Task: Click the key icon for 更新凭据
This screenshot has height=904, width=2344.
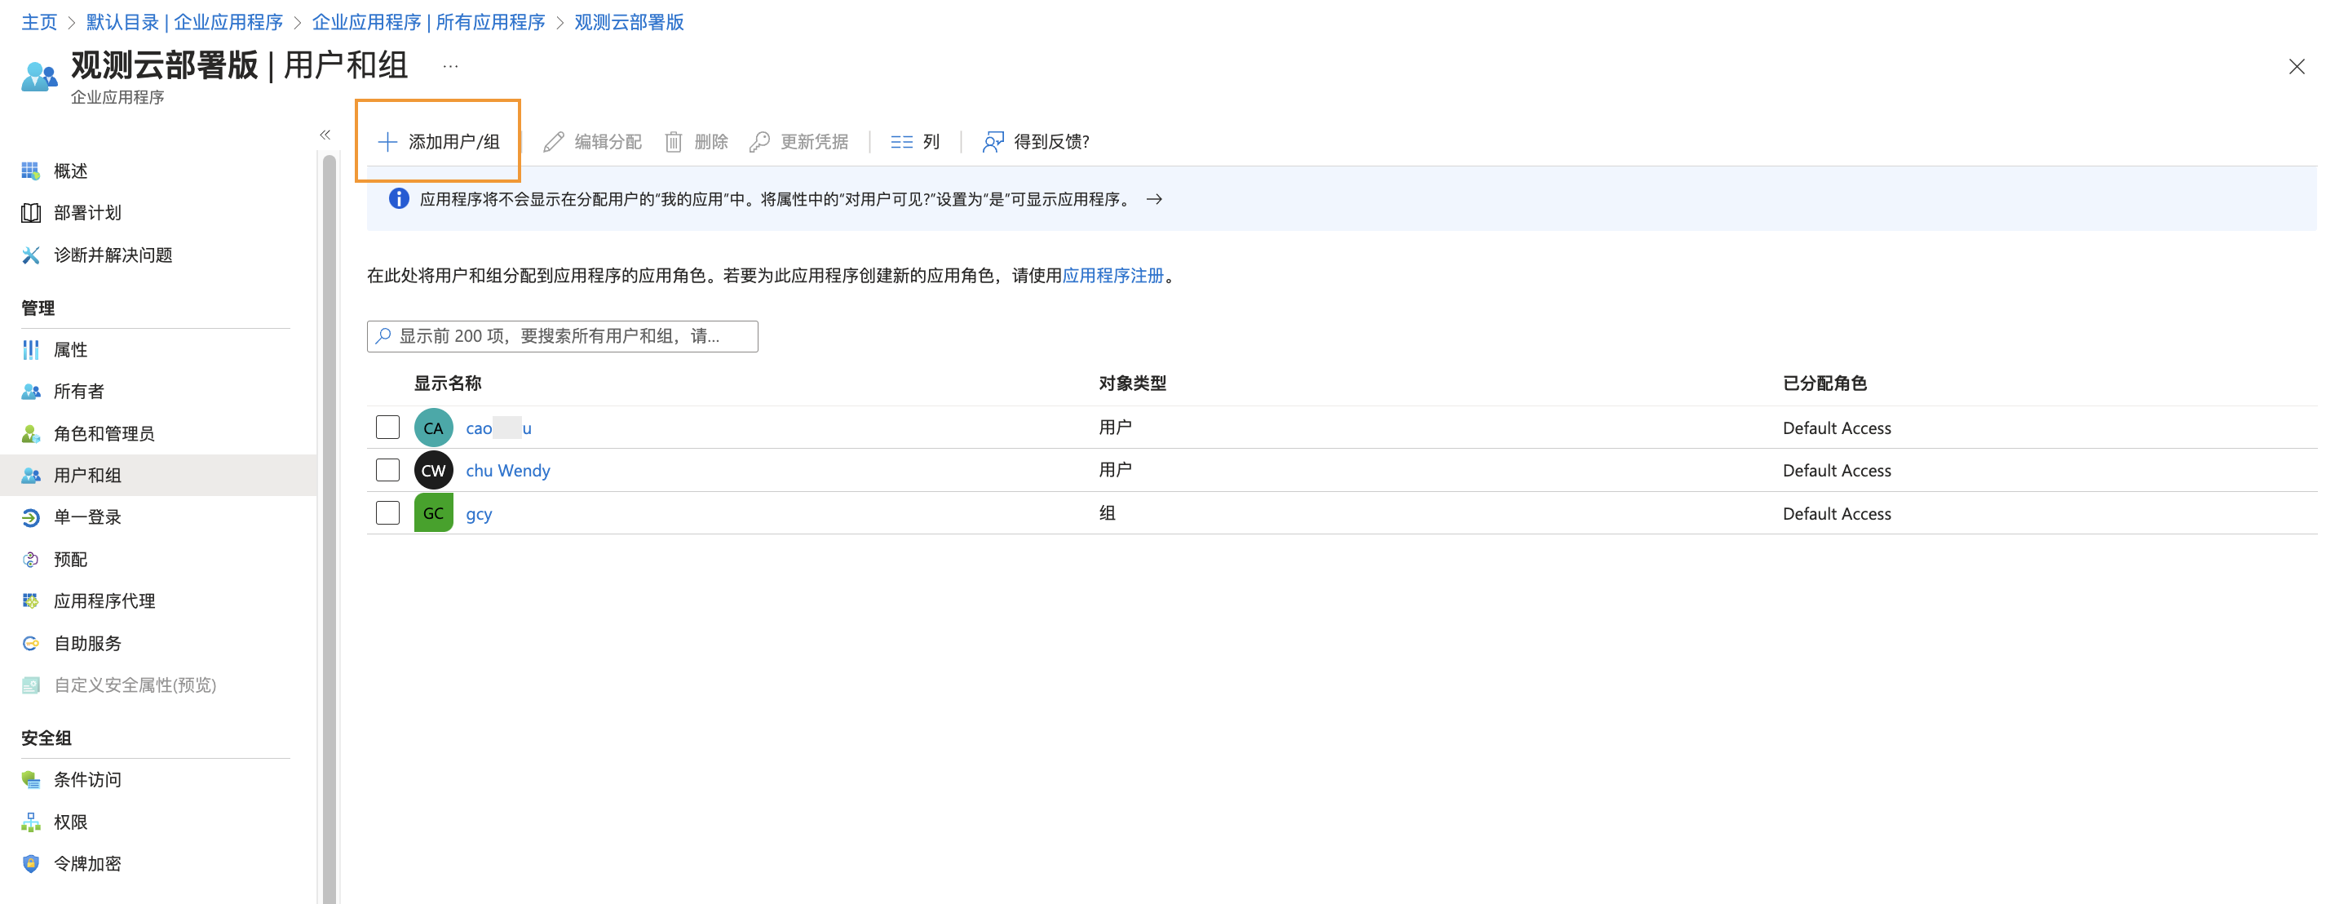Action: pos(760,142)
